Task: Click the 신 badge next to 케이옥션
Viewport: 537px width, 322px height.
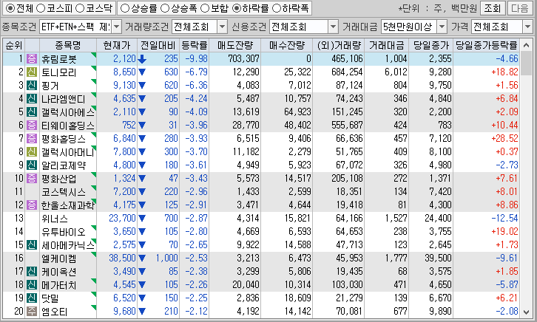Action: [x=32, y=272]
